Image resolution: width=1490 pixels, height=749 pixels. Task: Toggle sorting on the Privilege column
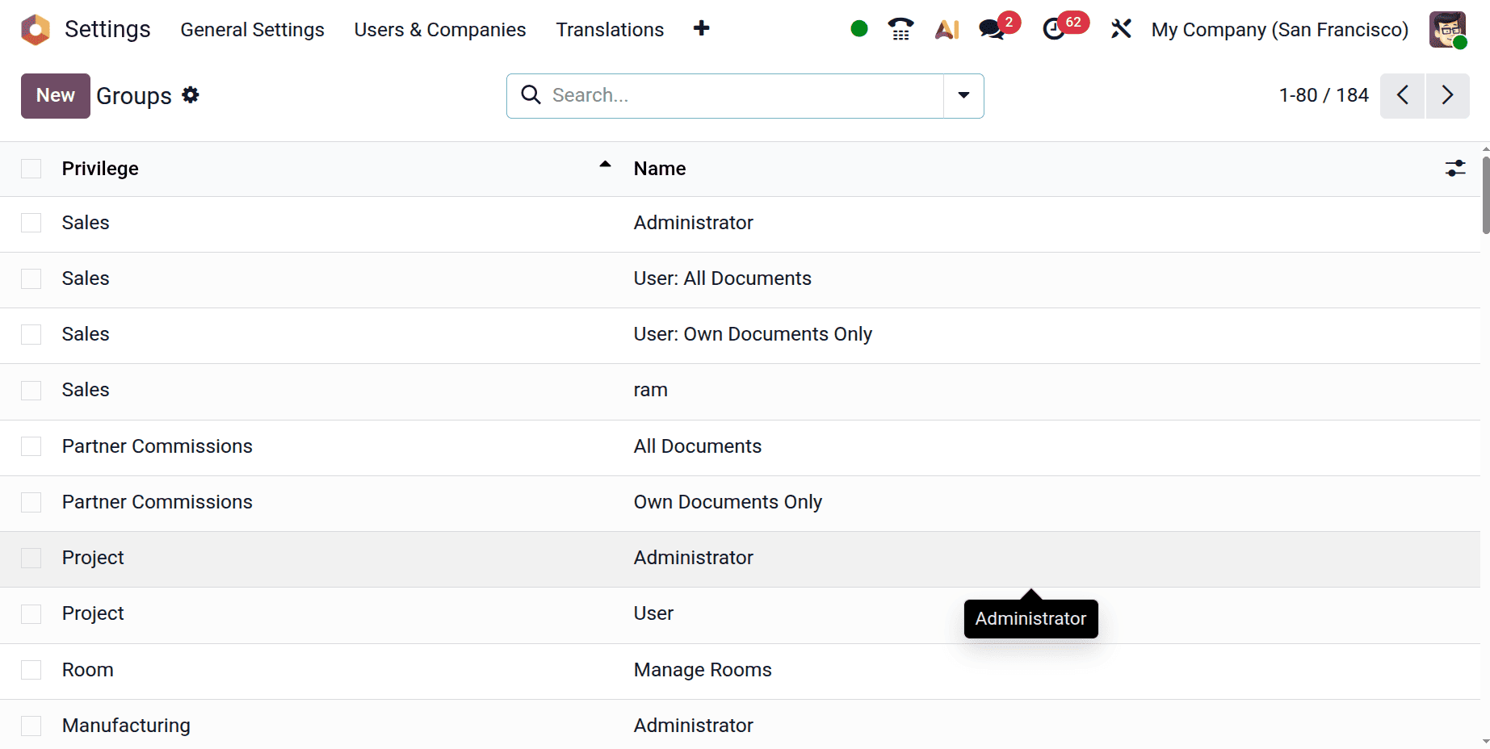click(99, 168)
